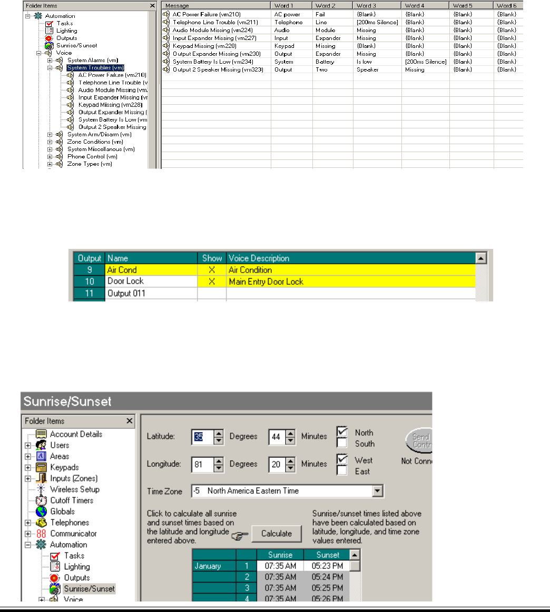This screenshot has height=612, width=550.
Task: Toggle the North latitude checkbox
Action: (342, 432)
